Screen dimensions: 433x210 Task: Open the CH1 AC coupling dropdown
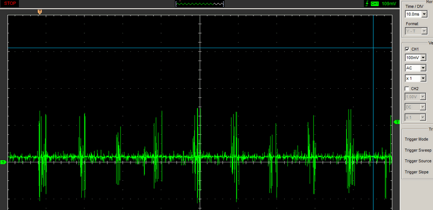click(416, 68)
